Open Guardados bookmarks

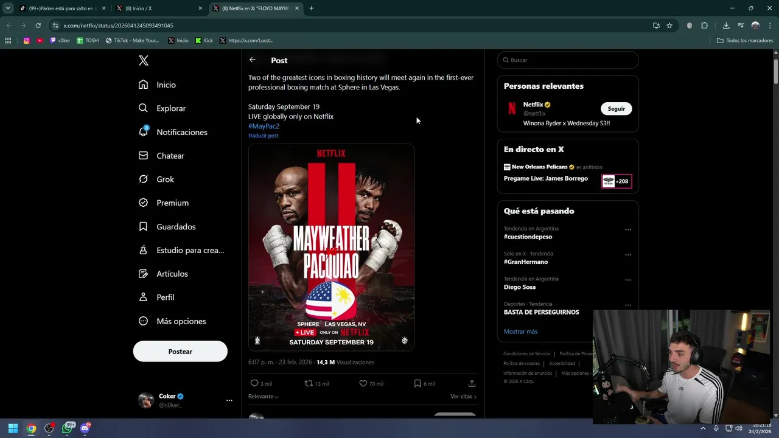[x=167, y=226]
